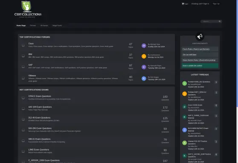Click monitor icon beside S90.01 Exam Questions
The width and height of the screenshot is (238, 163).
(x=23, y=141)
